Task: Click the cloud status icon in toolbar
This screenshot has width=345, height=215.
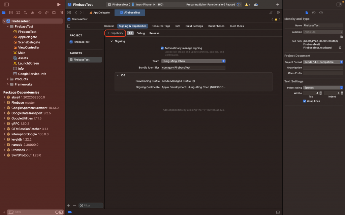Action: pyautogui.click(x=256, y=4)
